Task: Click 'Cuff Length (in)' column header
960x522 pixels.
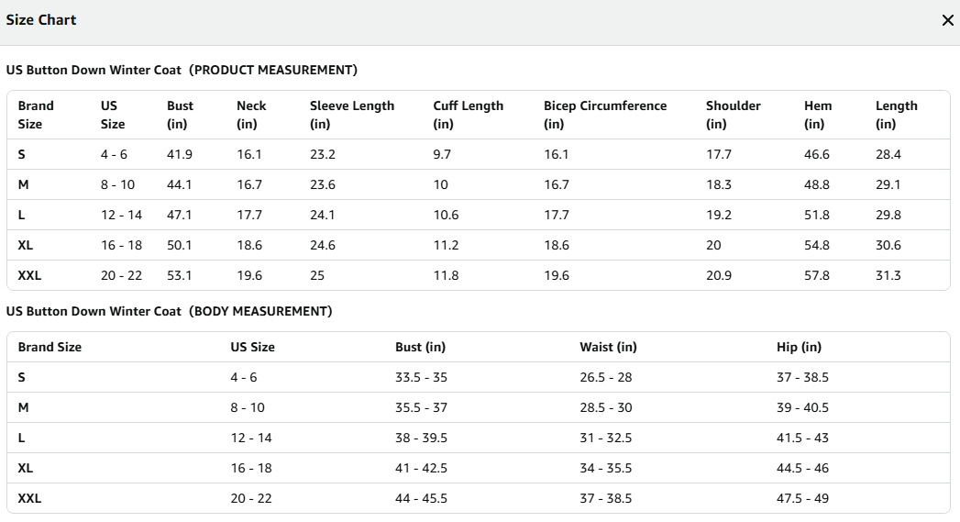Action: point(469,115)
